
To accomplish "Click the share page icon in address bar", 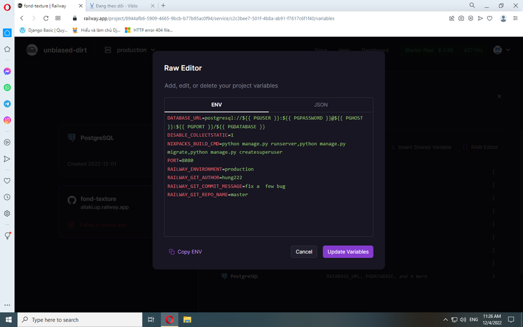I will tap(451, 18).
